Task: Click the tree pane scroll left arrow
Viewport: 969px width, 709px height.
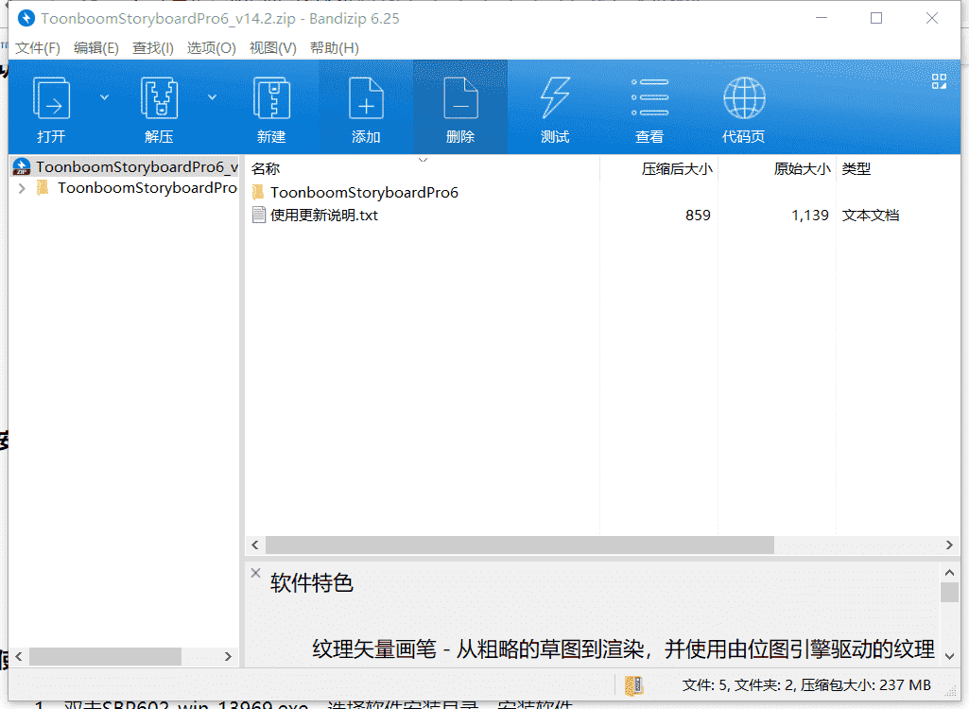Action: (19, 656)
